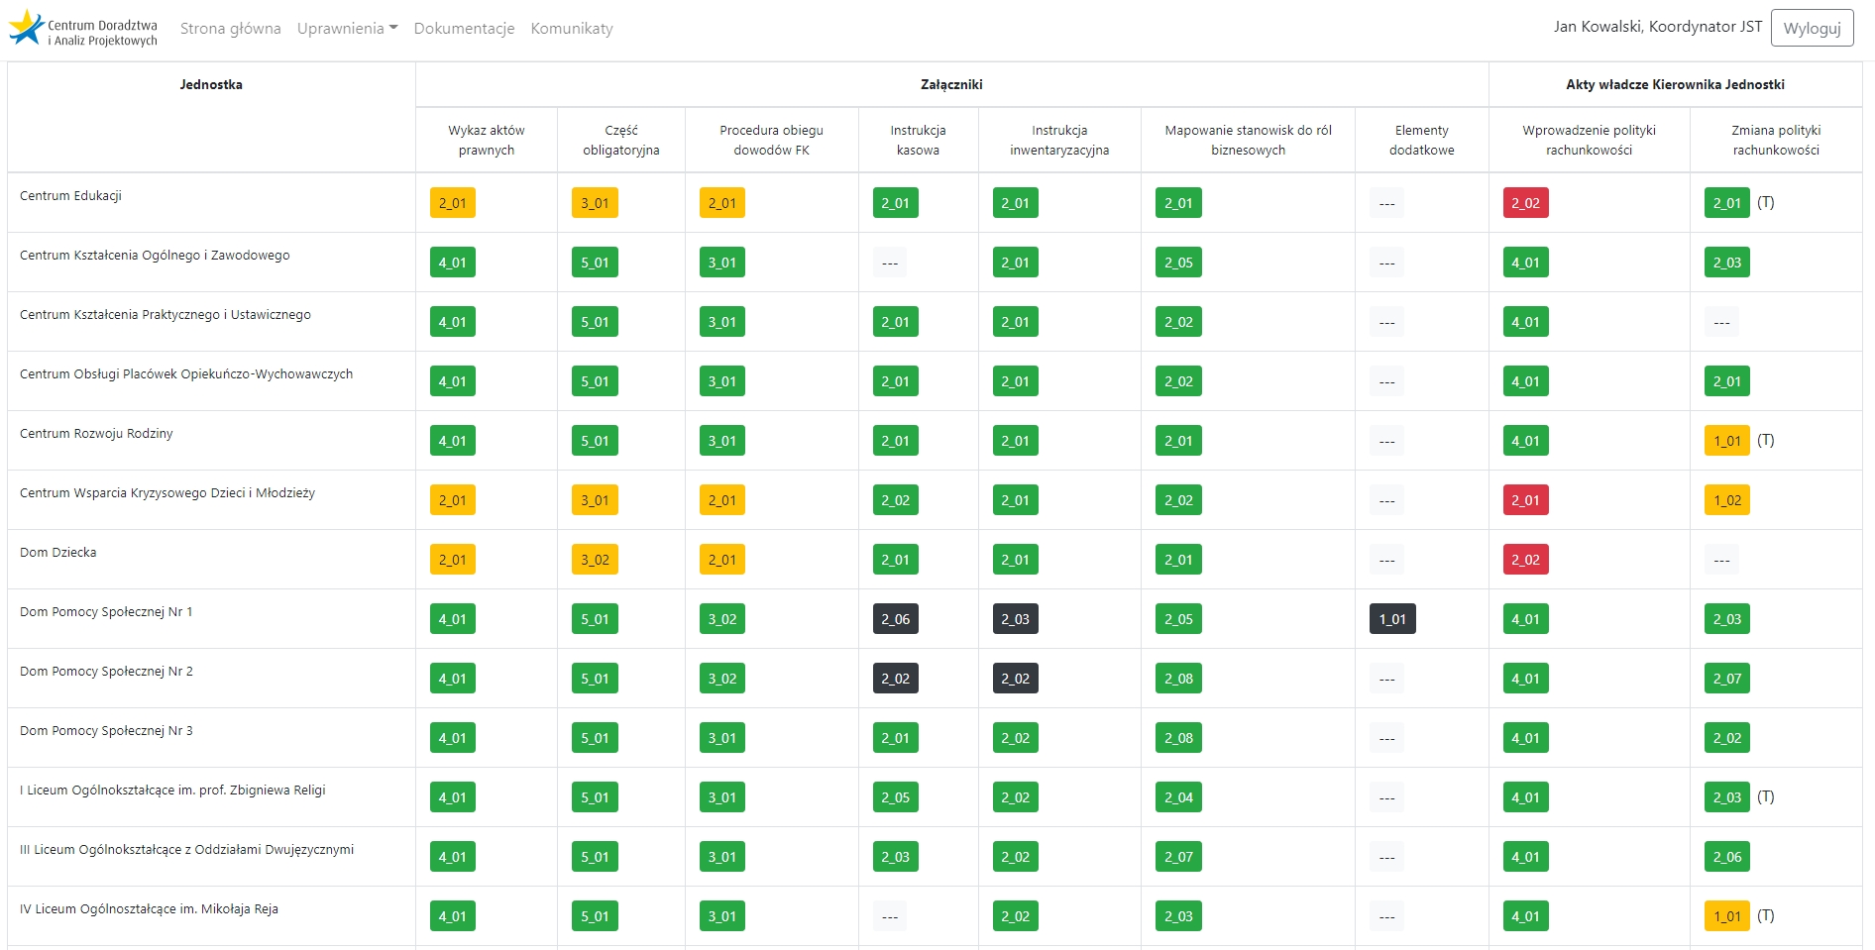The height and width of the screenshot is (950, 1875).
Task: Open yellow 1_01 badge for IV Liceum
Action: (1727, 916)
